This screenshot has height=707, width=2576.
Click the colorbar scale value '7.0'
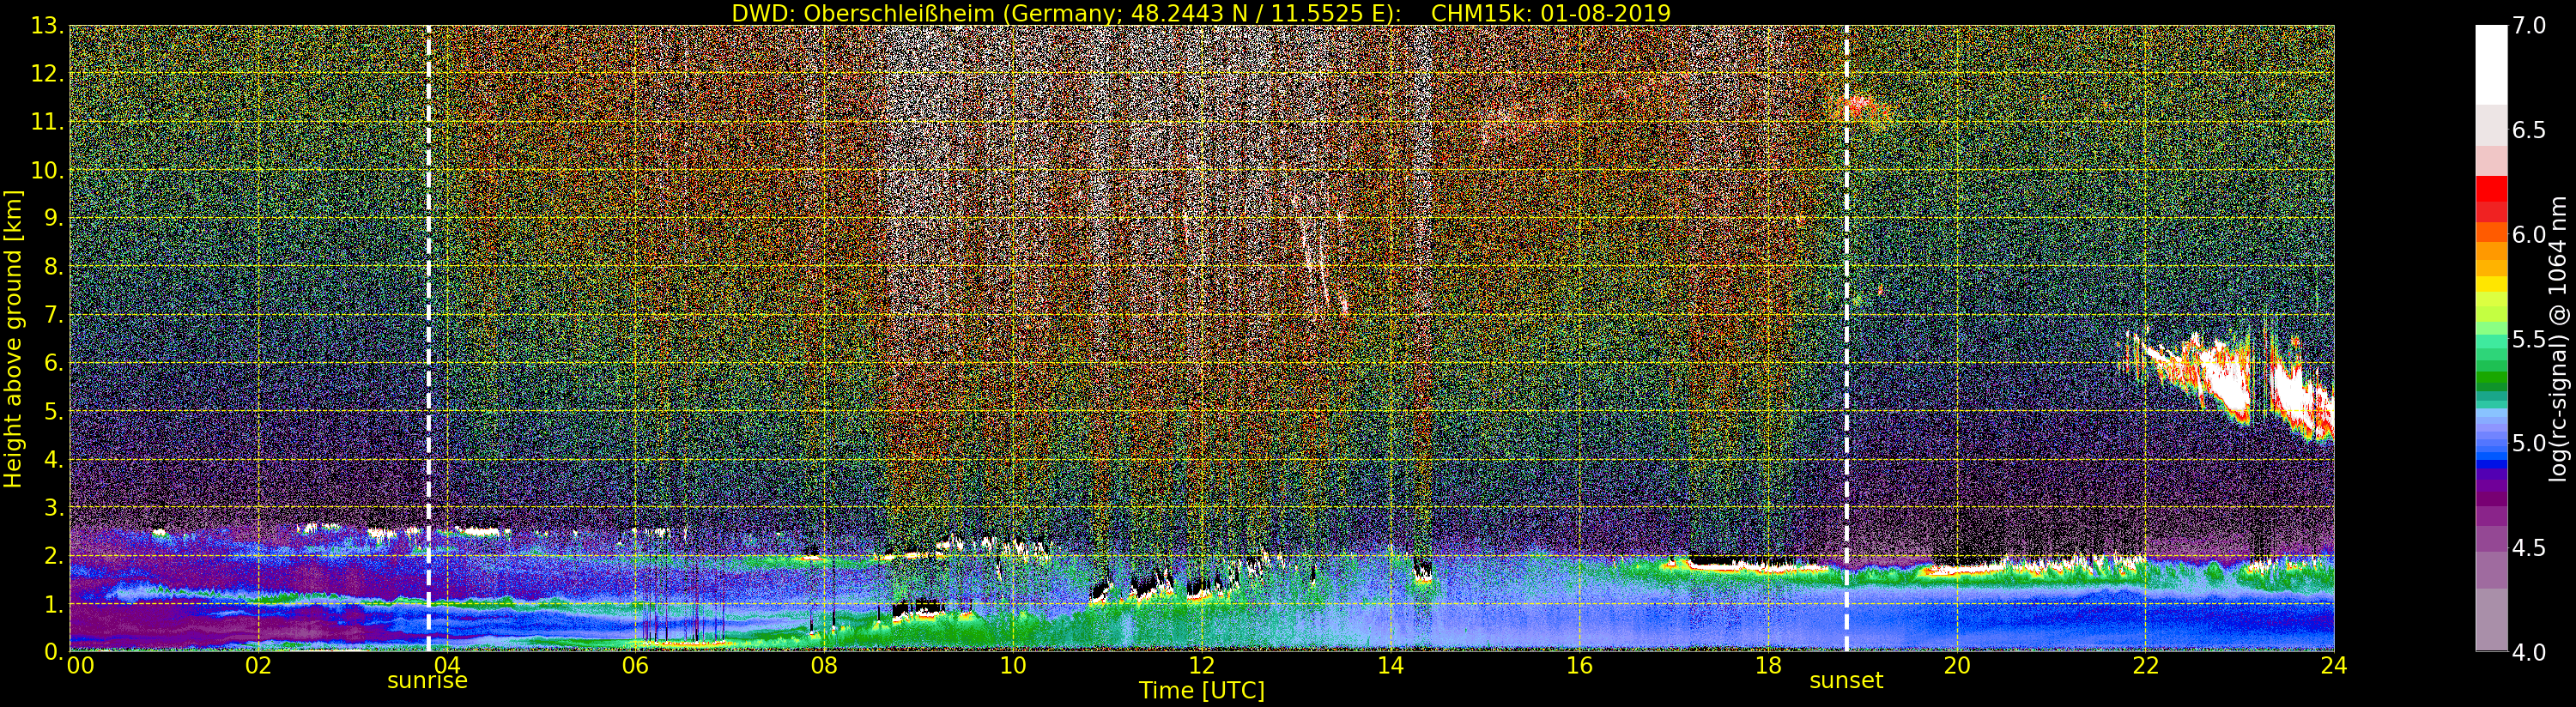(2529, 26)
